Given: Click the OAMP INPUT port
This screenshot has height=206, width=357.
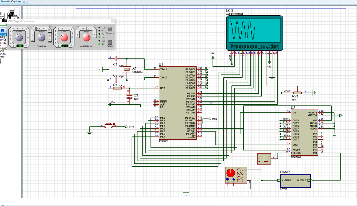Looking at the screenshot, I should tap(280, 180).
